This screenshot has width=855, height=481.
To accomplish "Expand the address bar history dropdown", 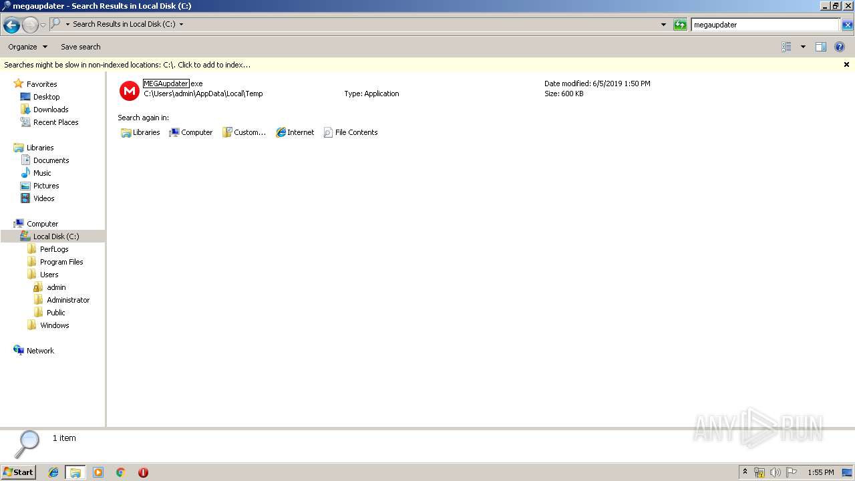I will [x=663, y=25].
